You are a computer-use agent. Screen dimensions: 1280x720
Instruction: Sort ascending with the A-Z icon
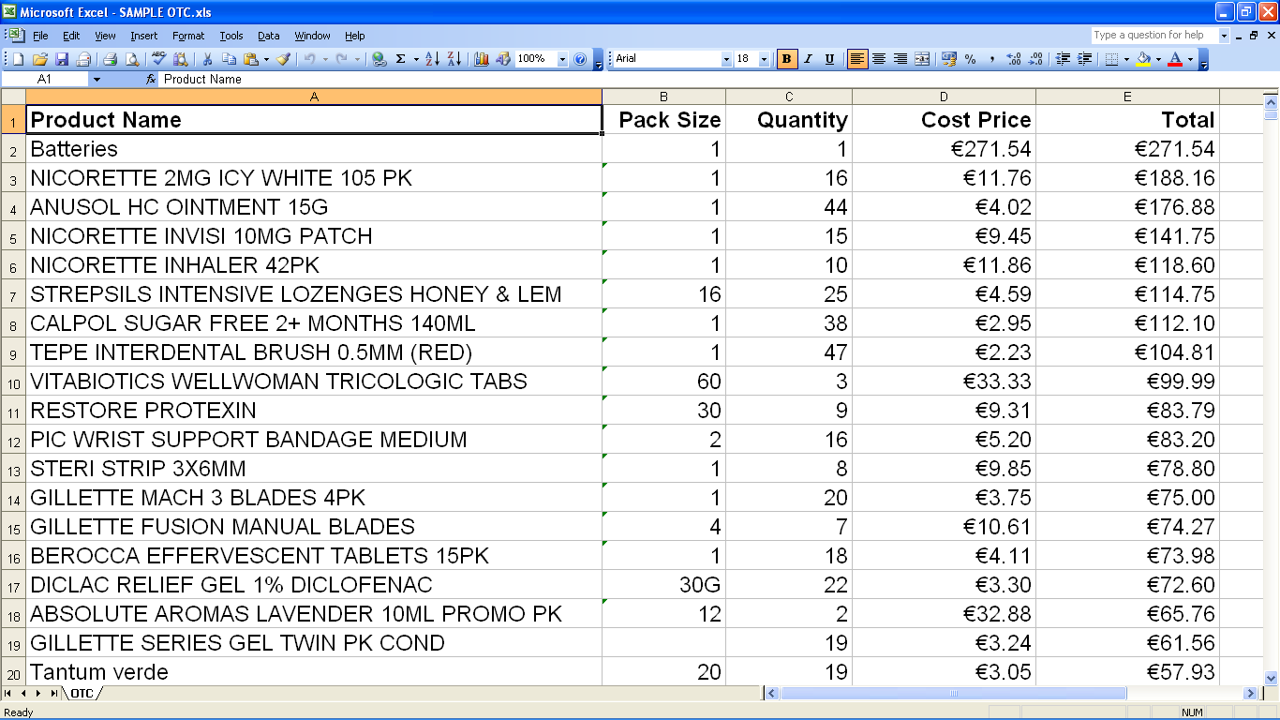(x=432, y=59)
